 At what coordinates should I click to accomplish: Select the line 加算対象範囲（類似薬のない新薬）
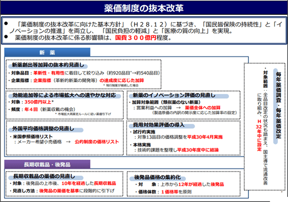click(165, 102)
